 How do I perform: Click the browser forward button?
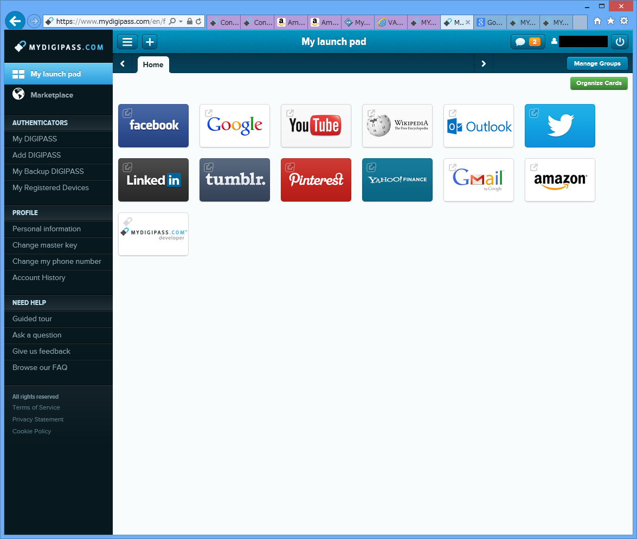coord(34,21)
